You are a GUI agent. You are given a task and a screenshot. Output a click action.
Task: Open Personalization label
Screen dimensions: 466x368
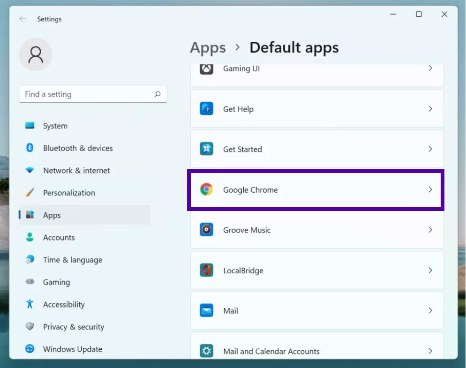coord(69,193)
